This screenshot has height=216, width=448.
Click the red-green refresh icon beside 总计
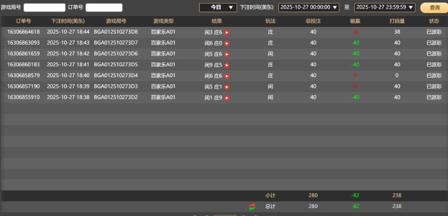[x=252, y=206]
